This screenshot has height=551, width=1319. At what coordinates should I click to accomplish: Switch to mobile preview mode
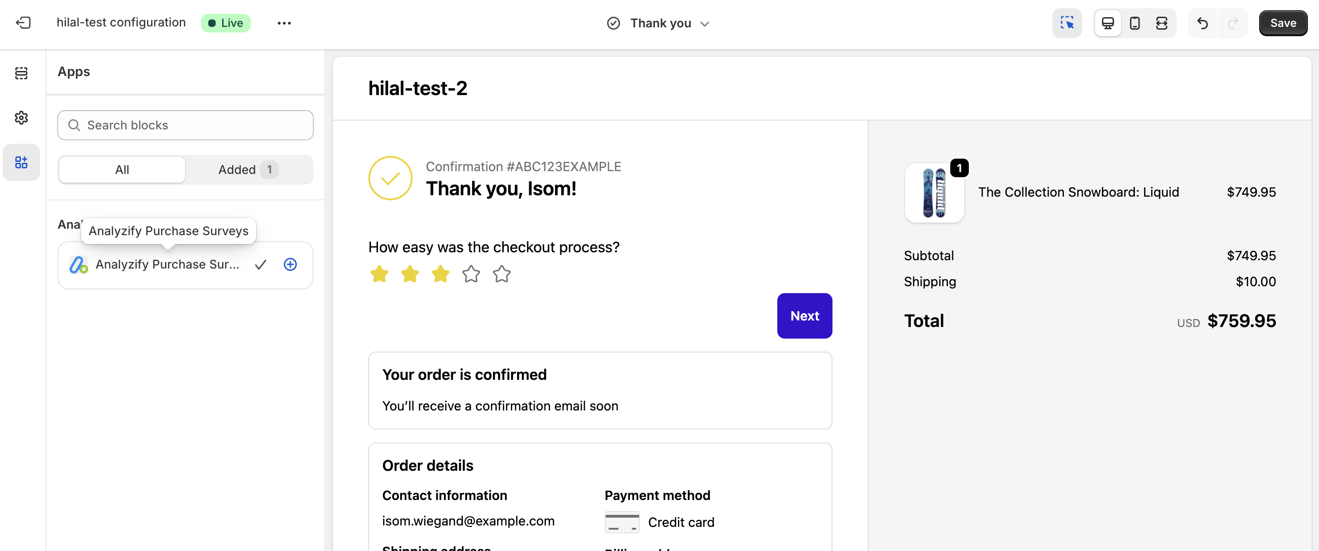pyautogui.click(x=1135, y=23)
